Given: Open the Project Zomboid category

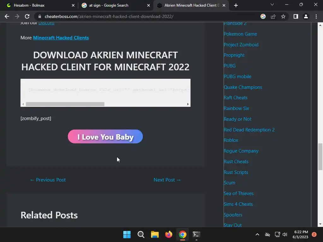Looking at the screenshot, I should click(x=241, y=45).
